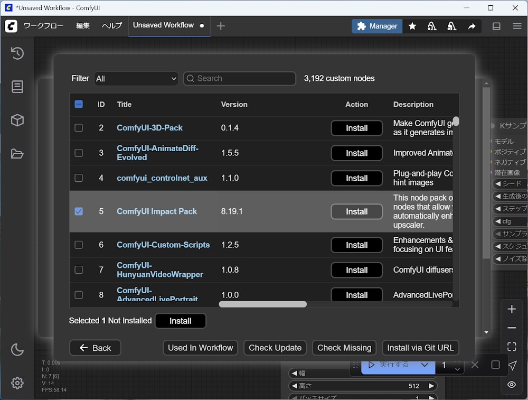
Task: Click the select mode arrow icon
Action: 513,365
